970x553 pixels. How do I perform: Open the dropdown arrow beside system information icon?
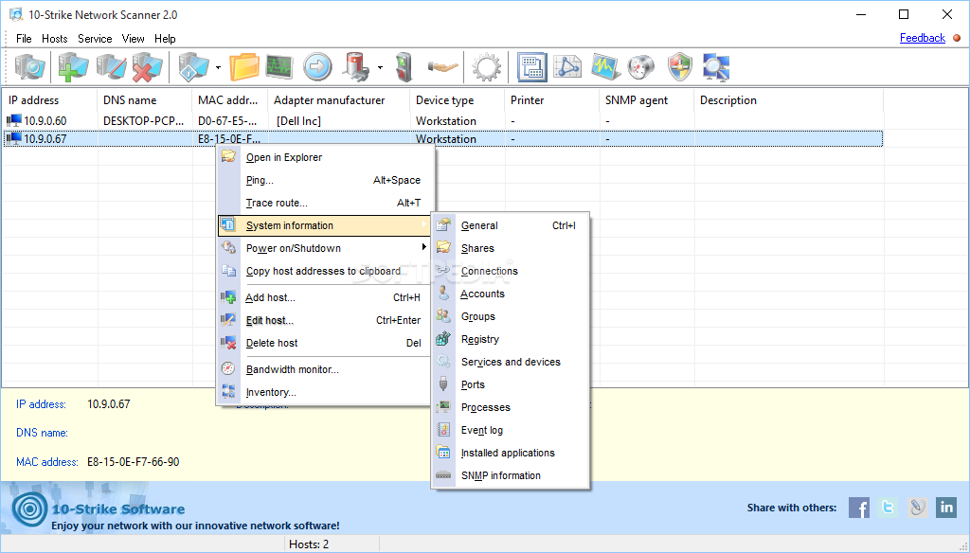219,67
